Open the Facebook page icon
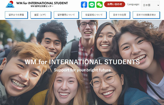Viewport: 164px width, 105px height. [84, 5]
